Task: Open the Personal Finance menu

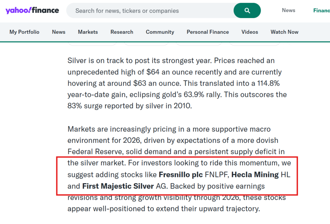Action: pos(208,32)
